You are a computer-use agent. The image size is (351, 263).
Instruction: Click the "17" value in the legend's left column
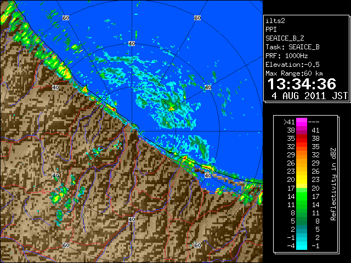point(291,188)
